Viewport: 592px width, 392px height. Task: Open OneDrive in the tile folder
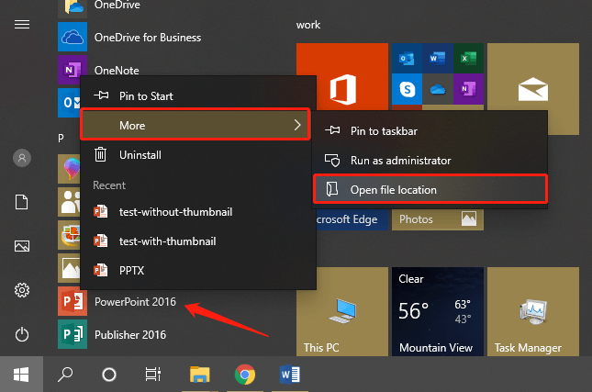point(438,89)
